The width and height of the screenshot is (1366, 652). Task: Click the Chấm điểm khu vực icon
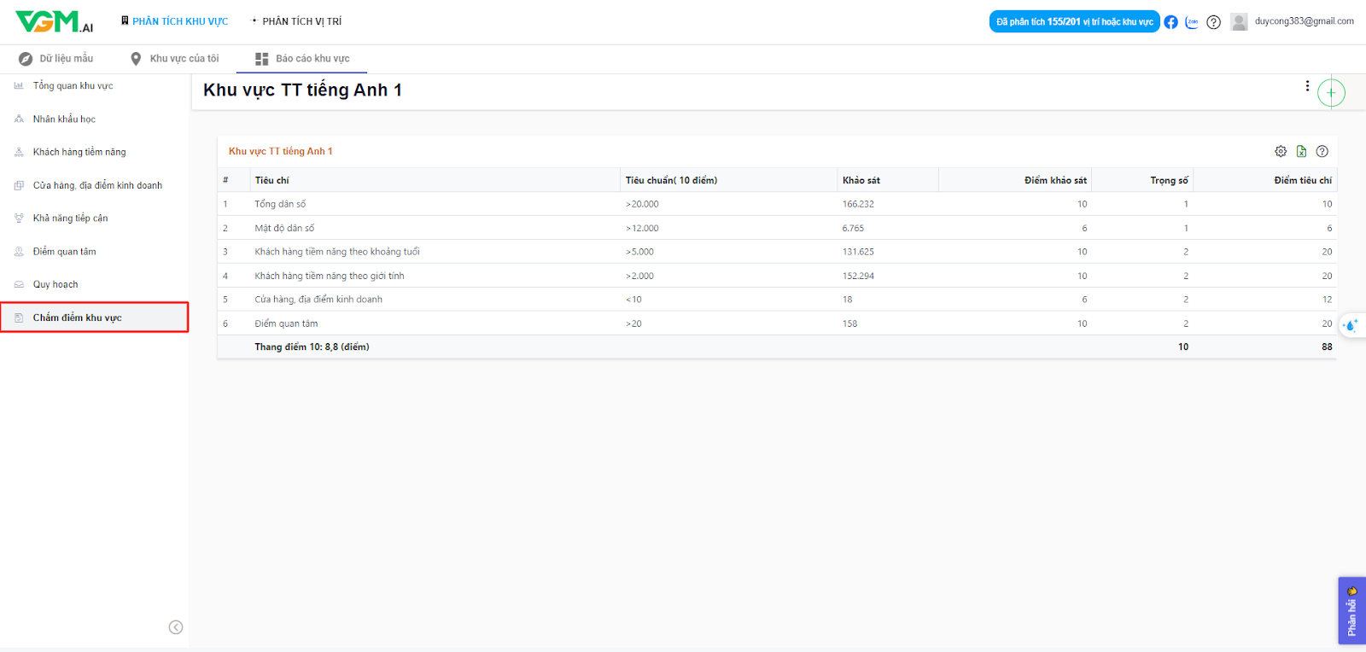click(19, 317)
